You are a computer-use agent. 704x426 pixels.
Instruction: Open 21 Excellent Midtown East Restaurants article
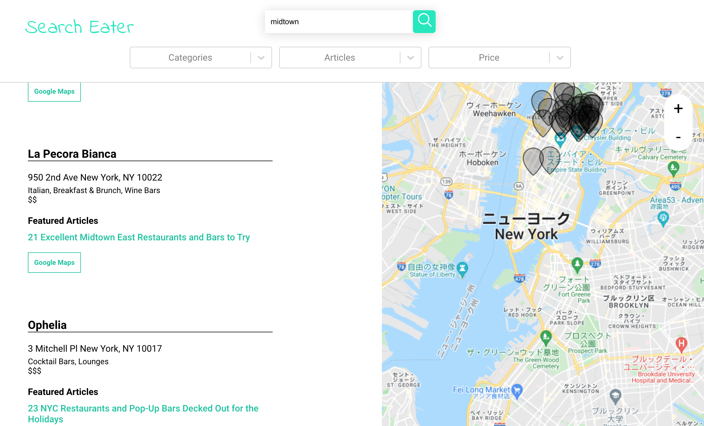pyautogui.click(x=139, y=237)
